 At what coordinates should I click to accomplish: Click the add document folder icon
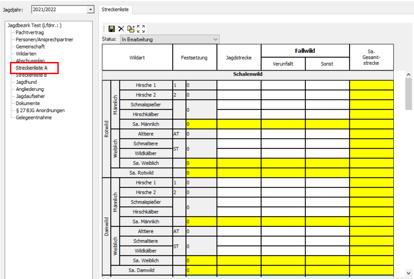tap(131, 29)
